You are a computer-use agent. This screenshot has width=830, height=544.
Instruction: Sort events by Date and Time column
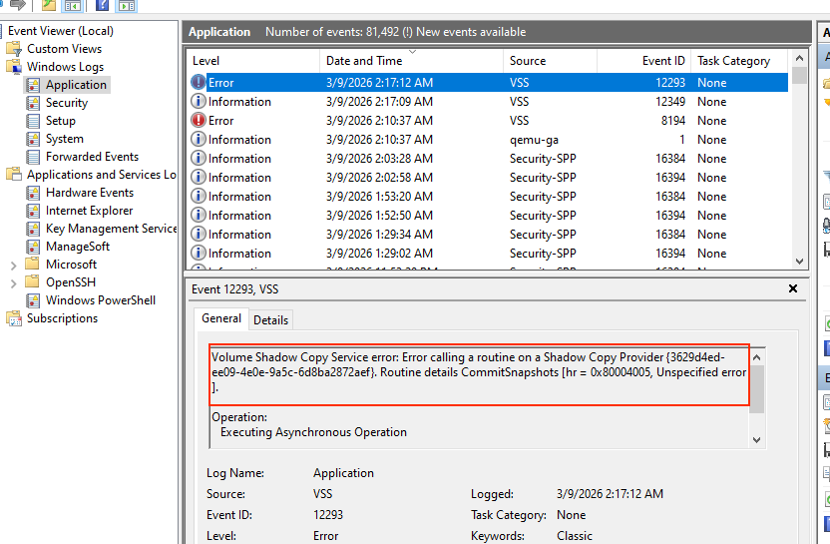364,61
